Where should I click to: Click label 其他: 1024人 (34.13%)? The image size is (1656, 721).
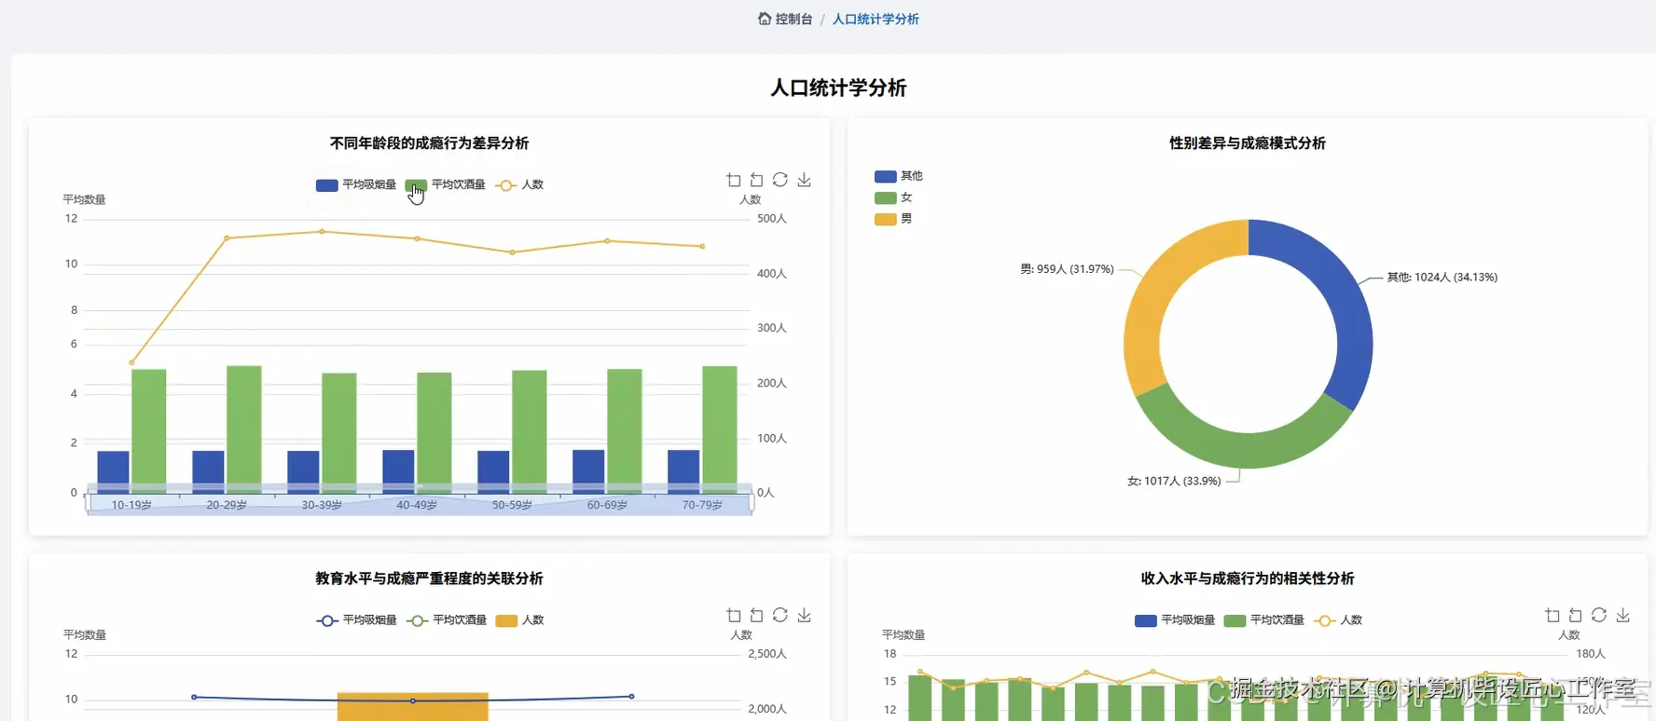click(1442, 278)
